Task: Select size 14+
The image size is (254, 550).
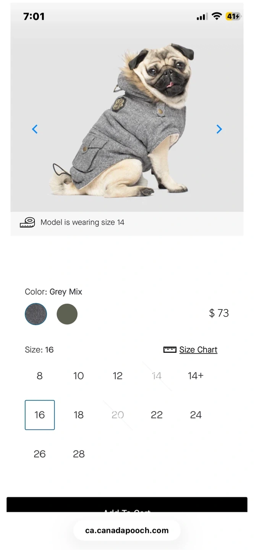Action: pos(196,376)
